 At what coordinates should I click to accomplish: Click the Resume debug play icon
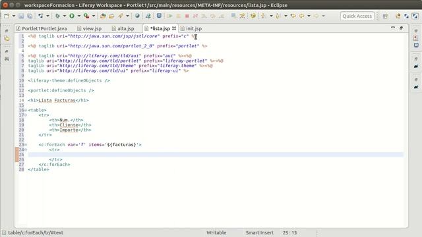[170, 16]
